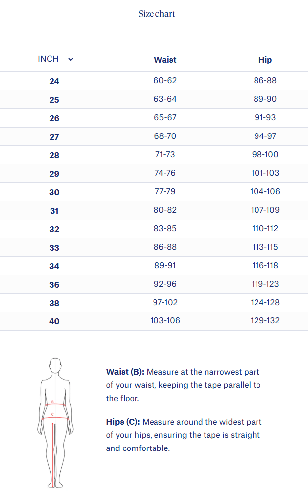
Task: Click the Size chart title
Action: click(x=156, y=14)
